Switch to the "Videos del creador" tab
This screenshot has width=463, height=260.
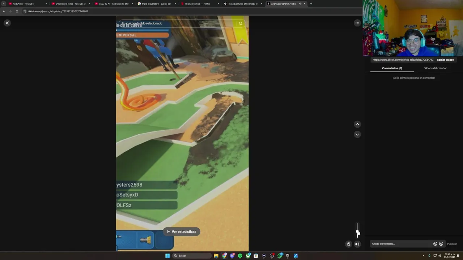[x=436, y=68]
